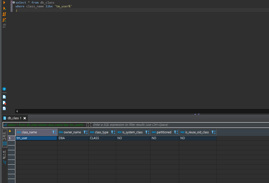Open filter for partitioned column

(175, 132)
